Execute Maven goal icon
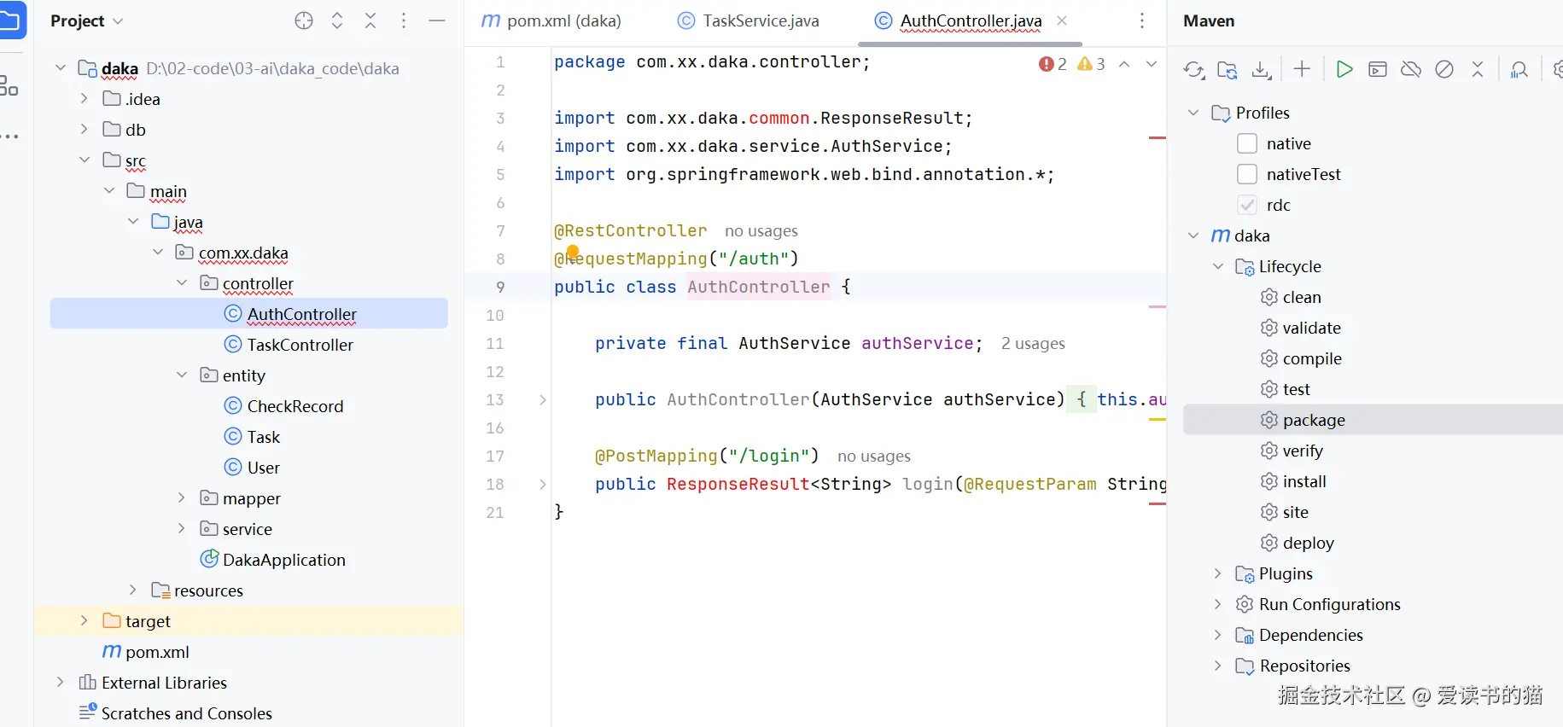 coord(1377,69)
